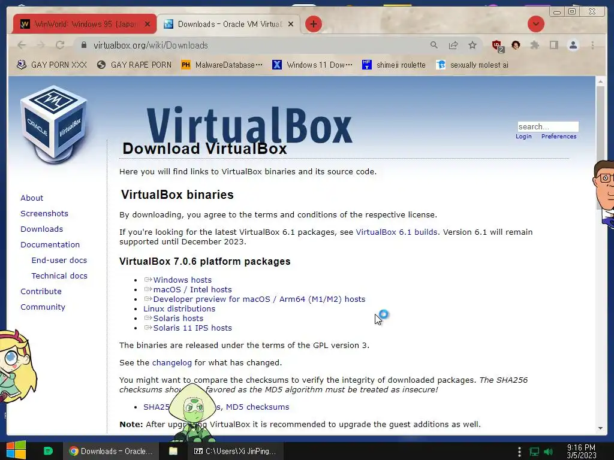This screenshot has width=614, height=460.
Task: Open a new tab with the plus button
Action: click(313, 24)
